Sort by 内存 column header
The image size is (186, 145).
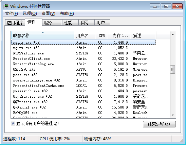pyautogui.click(x=119, y=35)
